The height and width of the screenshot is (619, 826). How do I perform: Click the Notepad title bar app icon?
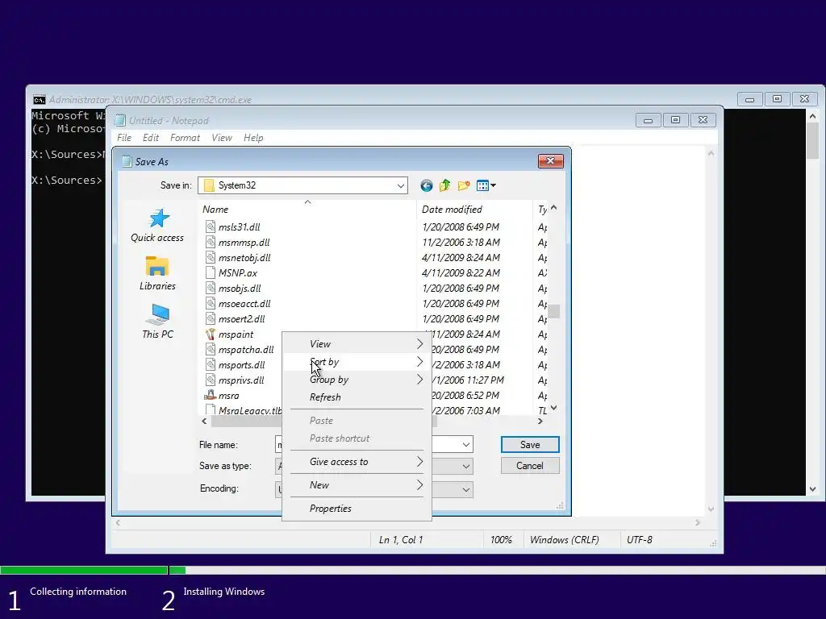120,121
